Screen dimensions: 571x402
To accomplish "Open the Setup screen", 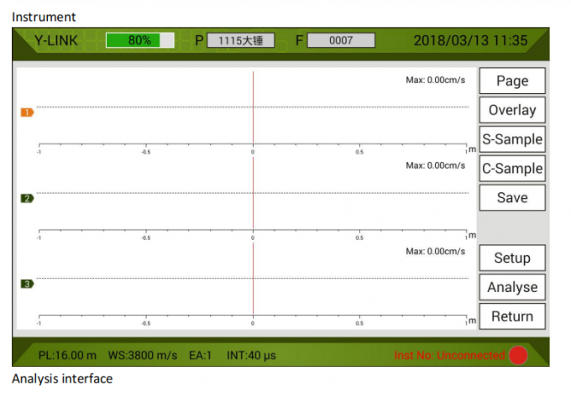I will click(x=511, y=258).
